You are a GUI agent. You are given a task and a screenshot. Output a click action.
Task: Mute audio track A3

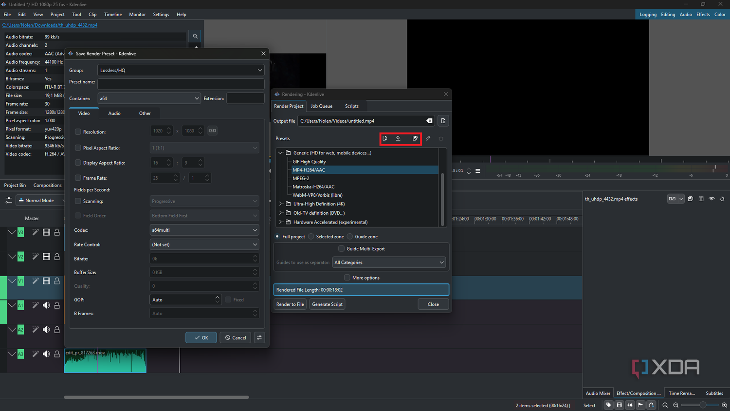46,354
